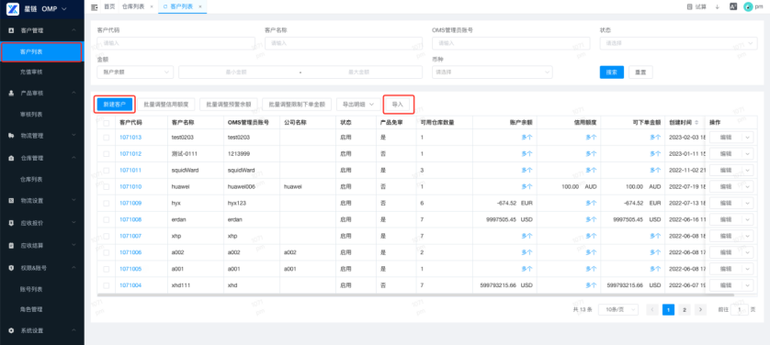Image resolution: width=770 pixels, height=345 pixels.
Task: Click the 编辑 button for row 1071009
Action: (x=726, y=204)
